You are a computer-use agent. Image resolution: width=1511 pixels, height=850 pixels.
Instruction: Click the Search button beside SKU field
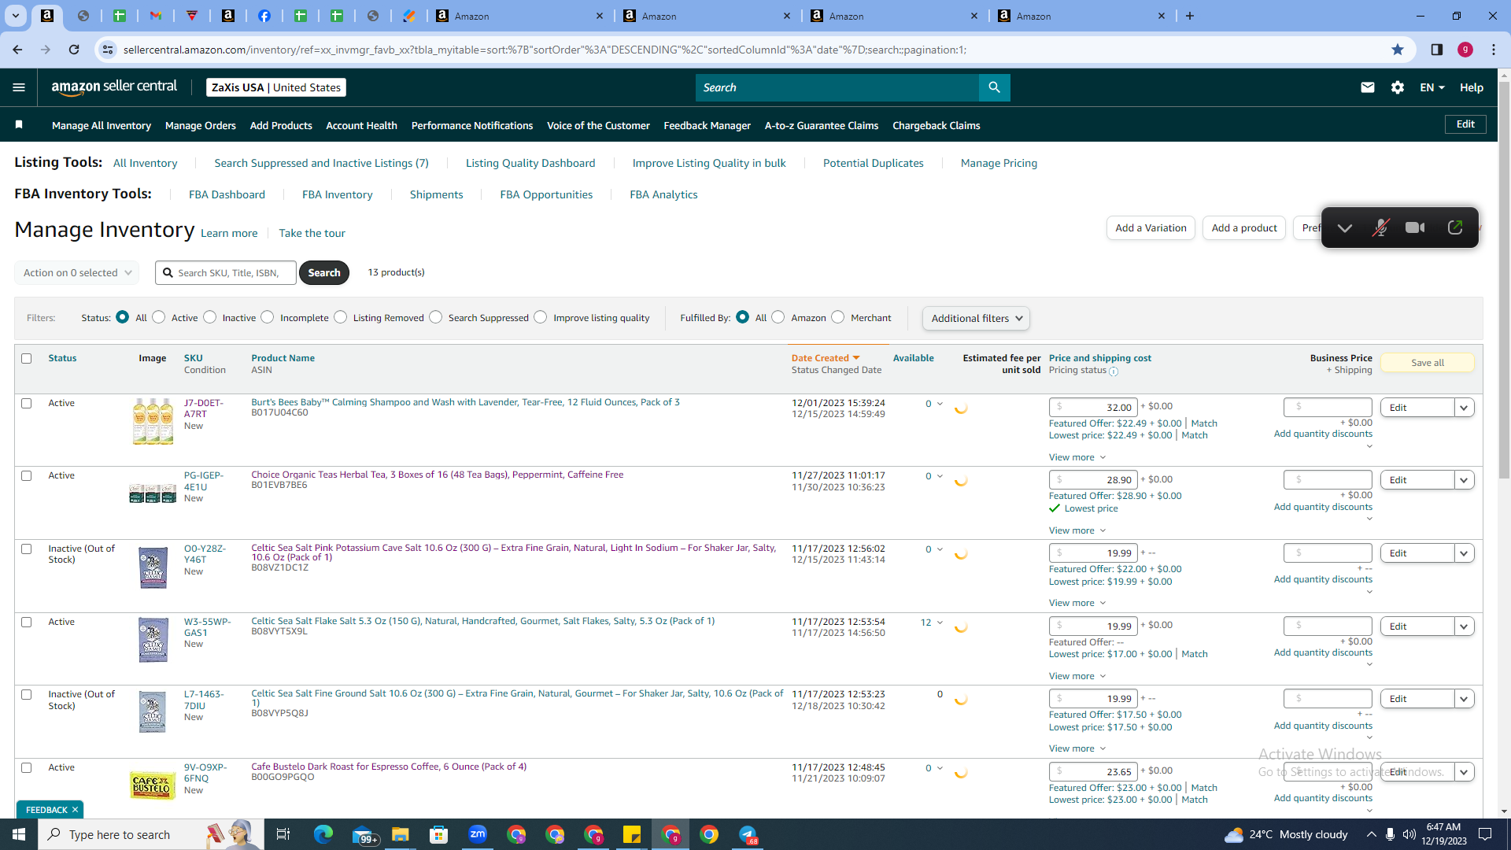click(x=324, y=272)
